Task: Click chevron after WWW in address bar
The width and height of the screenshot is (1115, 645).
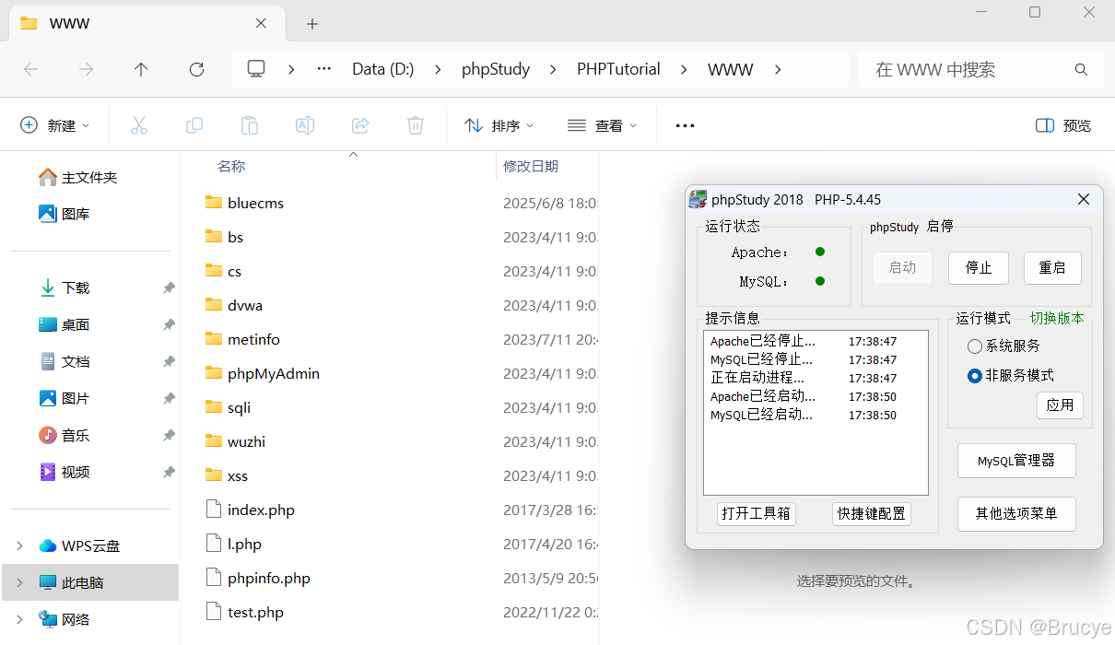Action: point(778,69)
